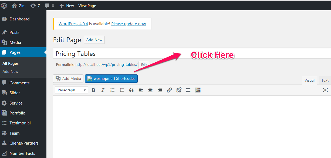Switch to the Visual editor tab
Viewport: 331px width, 158px height.
pos(309,80)
